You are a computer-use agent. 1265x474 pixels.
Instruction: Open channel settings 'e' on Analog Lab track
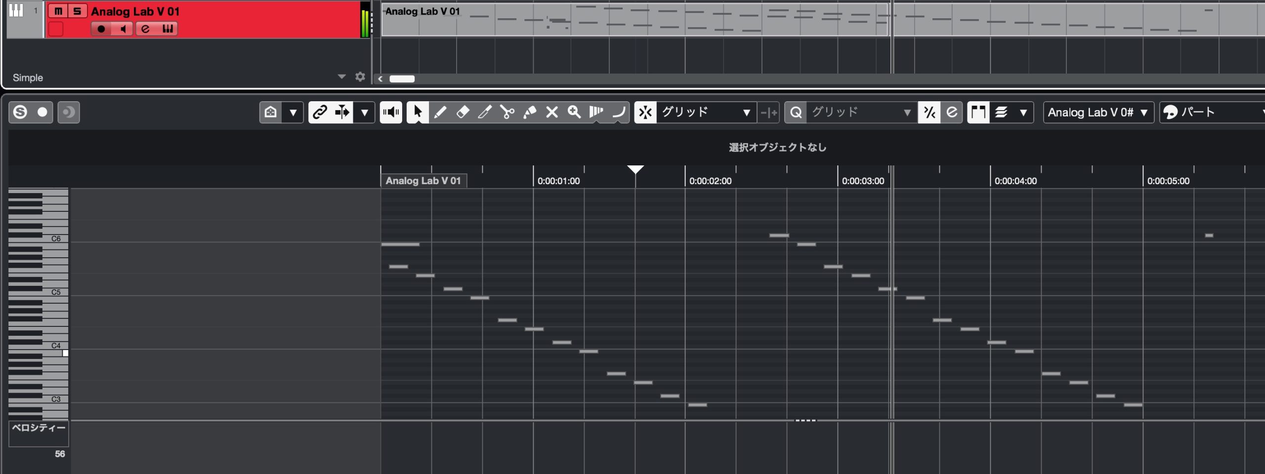click(x=145, y=29)
